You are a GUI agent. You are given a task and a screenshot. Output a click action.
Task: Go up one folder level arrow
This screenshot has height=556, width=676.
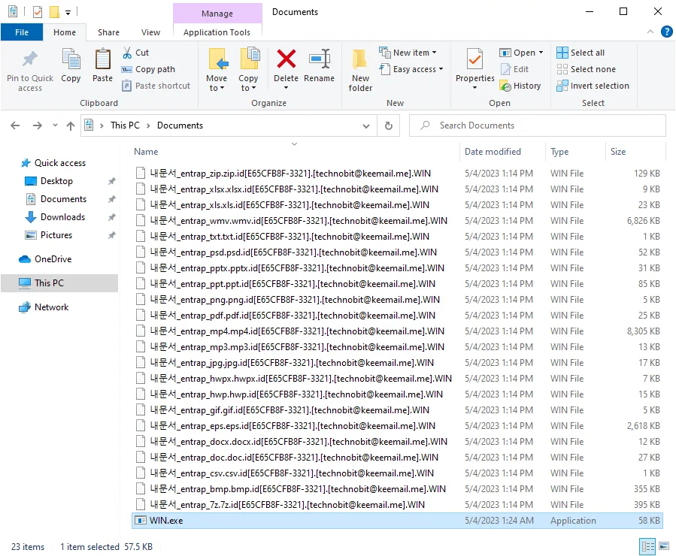[71, 125]
